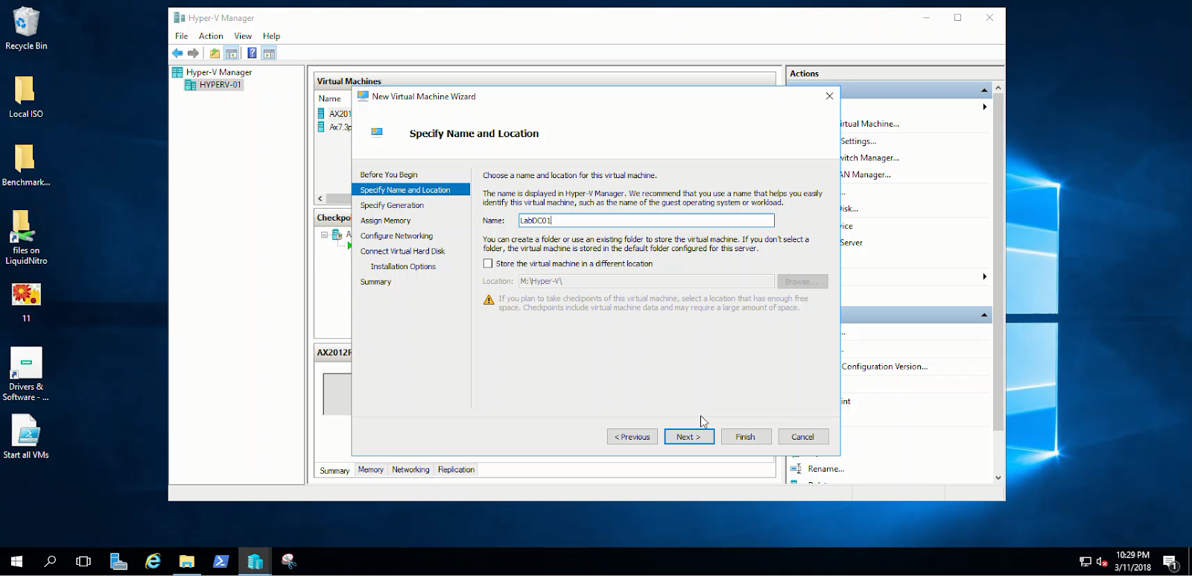Open the Start all VMs script icon
Screen dimensions: 1192x576
(26, 437)
